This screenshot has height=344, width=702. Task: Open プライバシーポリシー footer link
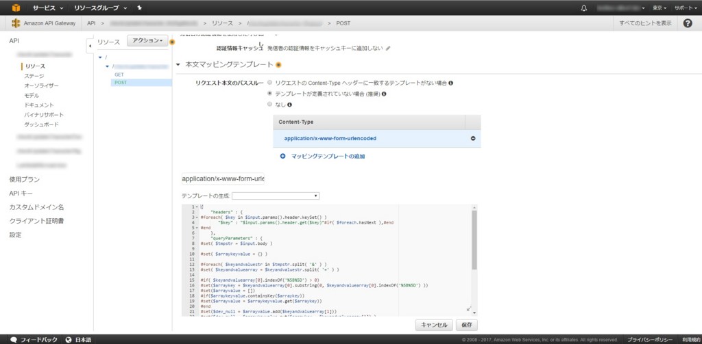[x=650, y=340]
